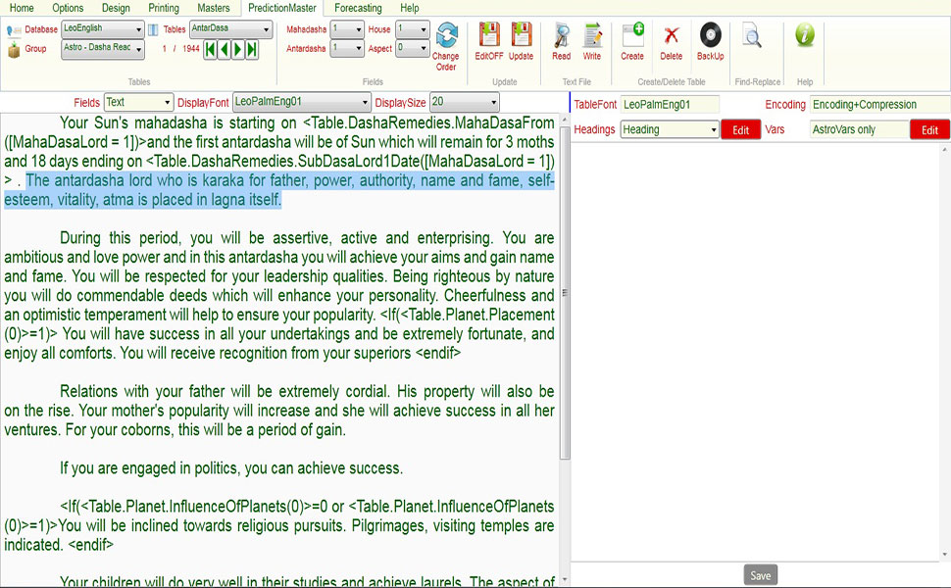Jump to the first table record
951x588 pixels.
(x=210, y=49)
